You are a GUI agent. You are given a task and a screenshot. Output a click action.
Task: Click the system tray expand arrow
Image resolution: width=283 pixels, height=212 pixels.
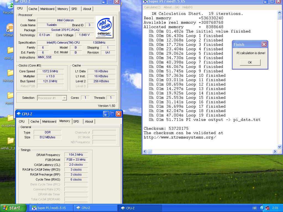point(262,208)
